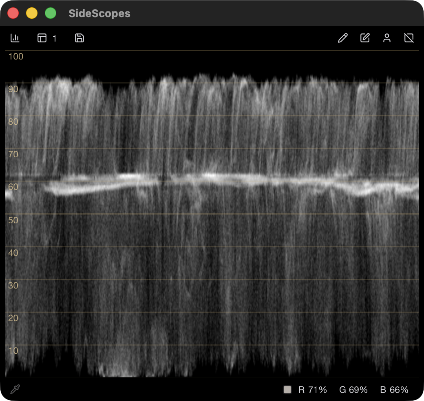This screenshot has height=401, width=424.
Task: Toggle the skin tone person icon
Action: tap(386, 38)
